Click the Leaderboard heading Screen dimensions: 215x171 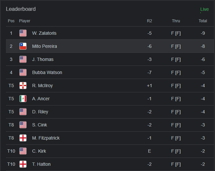21,9
